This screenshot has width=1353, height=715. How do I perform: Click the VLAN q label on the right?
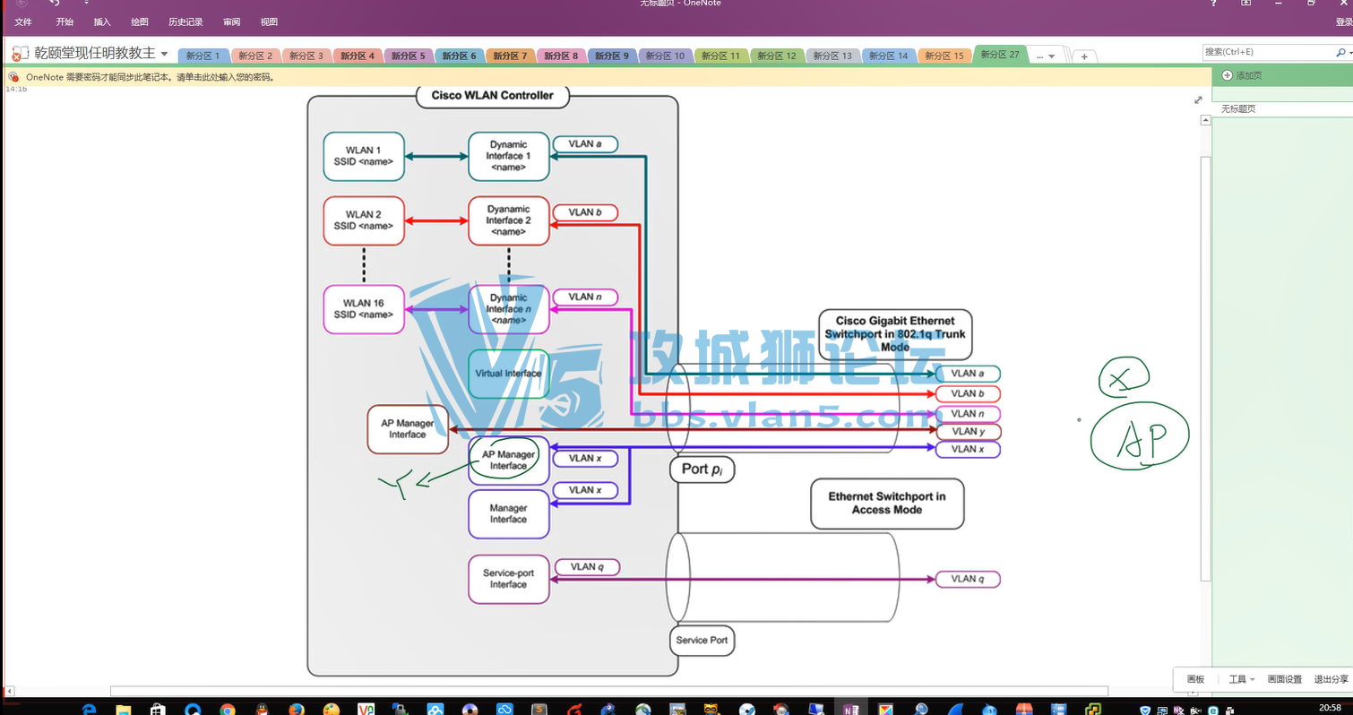968,579
